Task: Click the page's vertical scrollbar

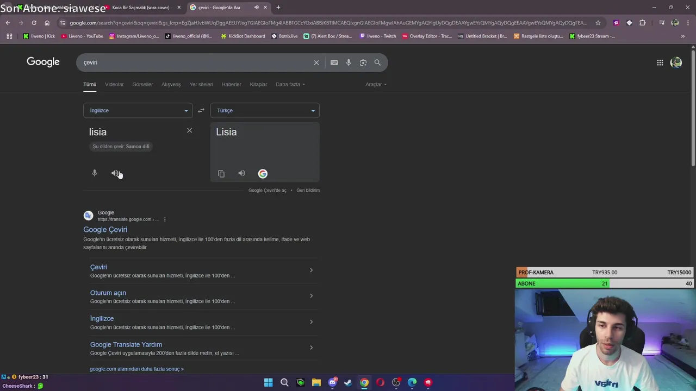Action: (x=693, y=108)
